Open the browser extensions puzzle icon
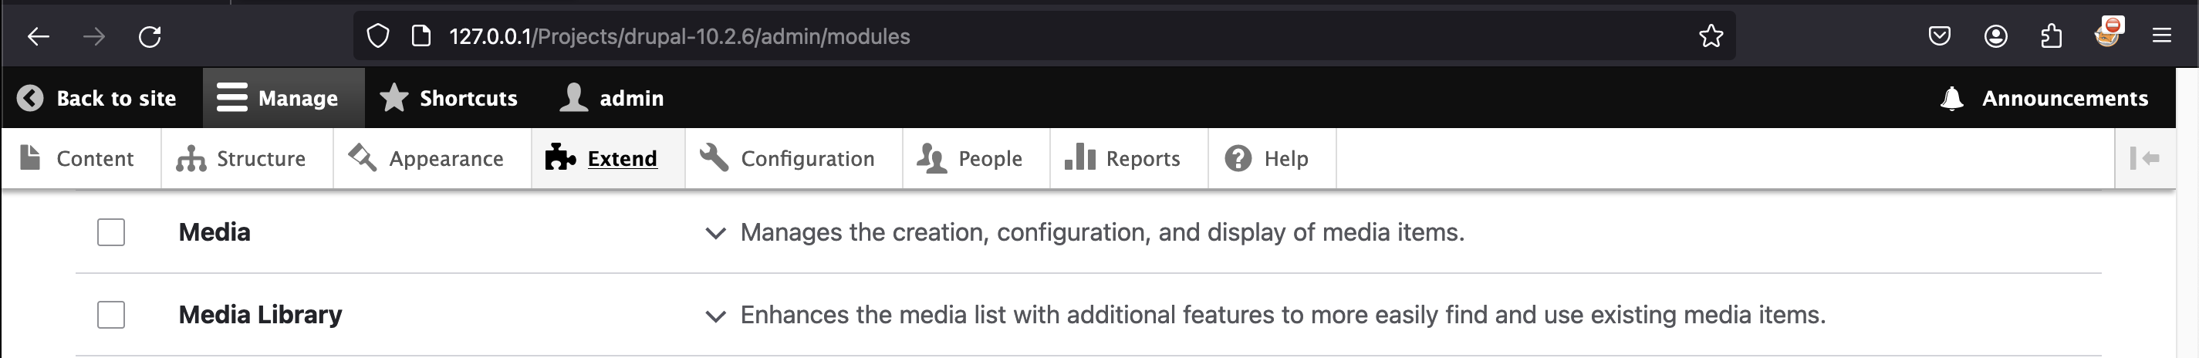 pos(2050,37)
